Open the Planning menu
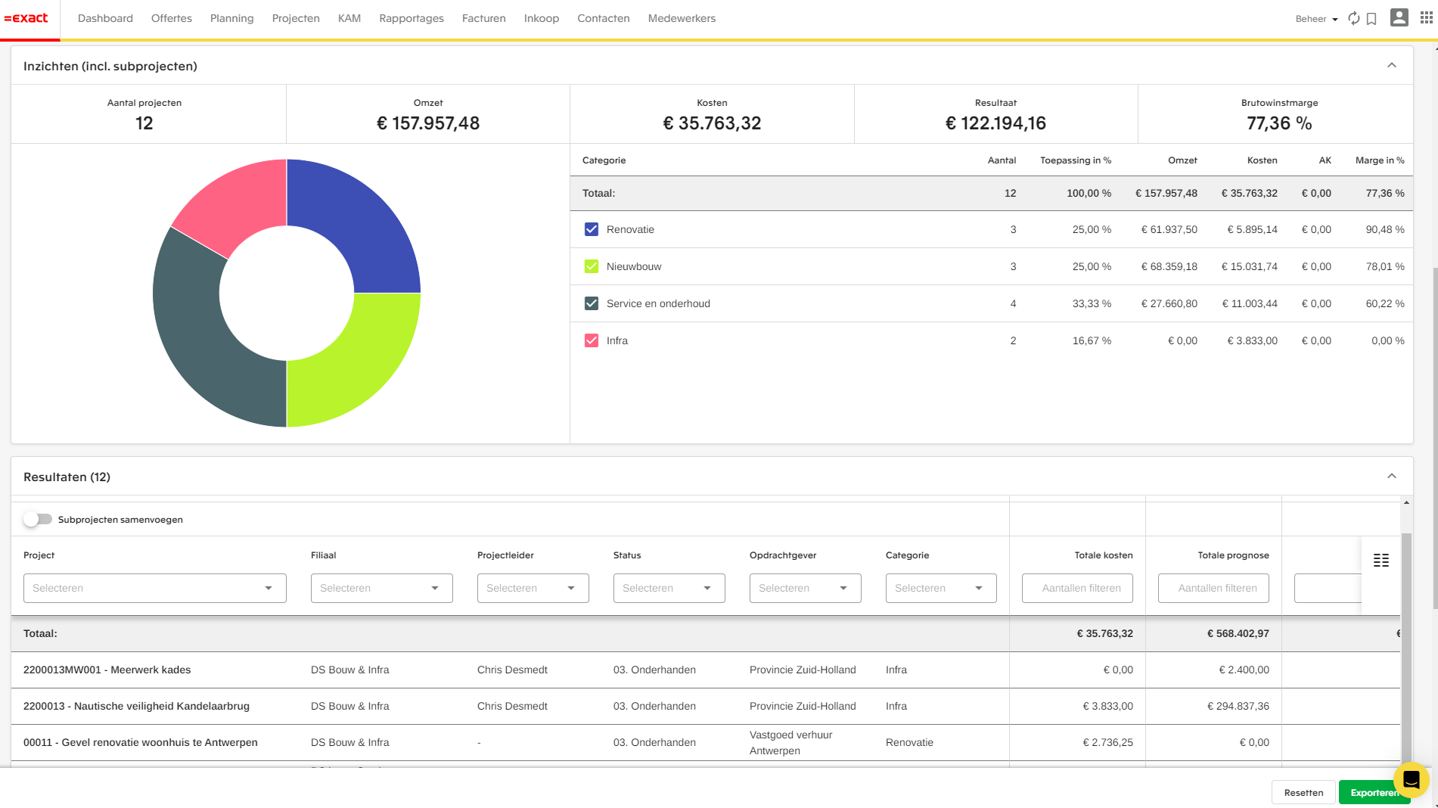The height and width of the screenshot is (808, 1438). pyautogui.click(x=232, y=18)
